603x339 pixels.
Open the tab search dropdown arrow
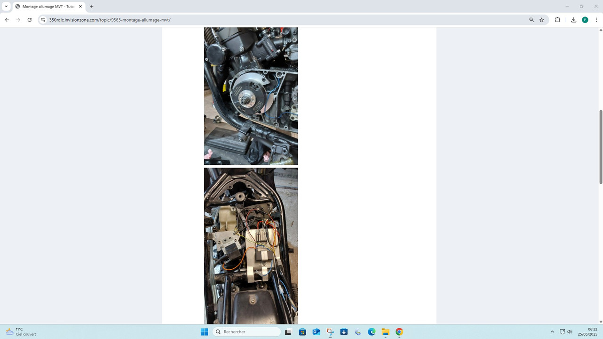6,7
